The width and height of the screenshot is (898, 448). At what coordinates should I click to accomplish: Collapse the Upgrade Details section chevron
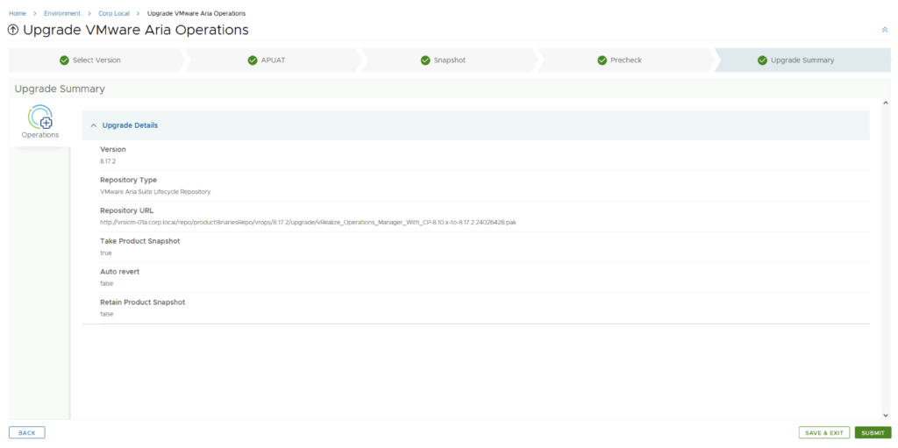(x=94, y=125)
